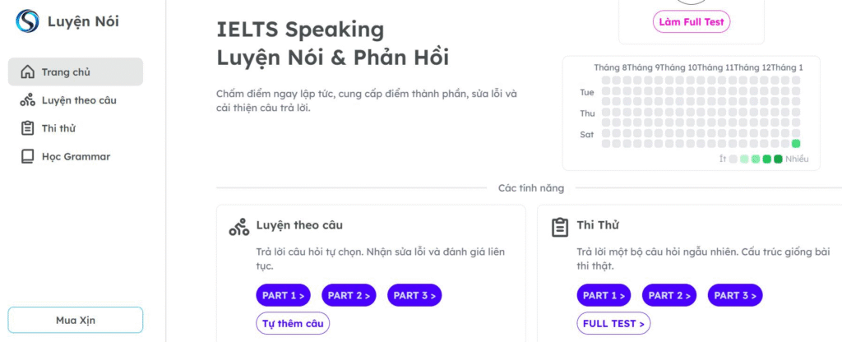The image size is (842, 342).
Task: Choose PART 3 in Thi Thử card
Action: 734,295
